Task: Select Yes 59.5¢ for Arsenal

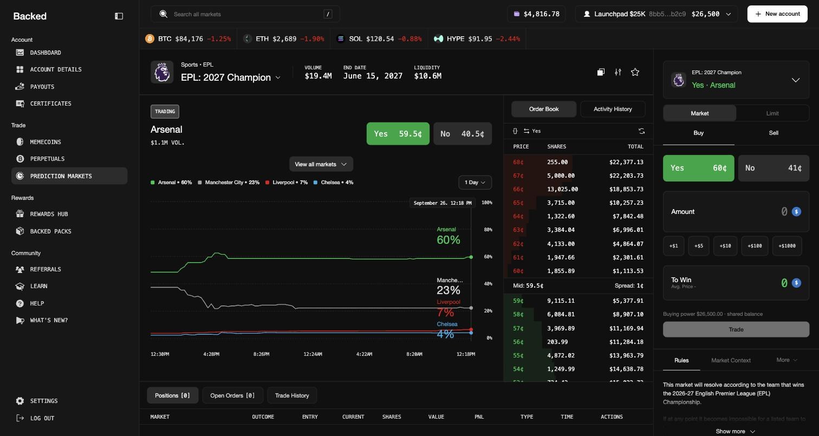Action: click(x=398, y=134)
